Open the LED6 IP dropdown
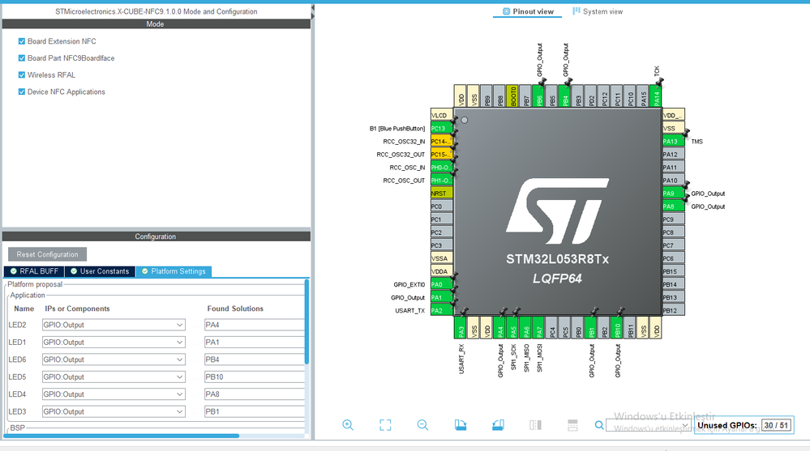This screenshot has height=451, width=810. 179,360
